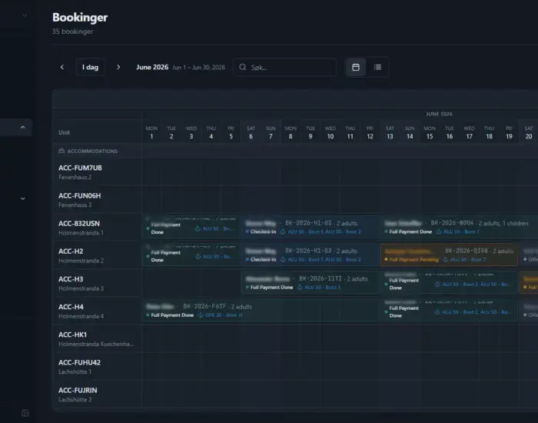Click the anchor icon in BK-2026-I1TI booking
Viewport: 538px width, 423px height.
pyautogui.click(x=300, y=287)
